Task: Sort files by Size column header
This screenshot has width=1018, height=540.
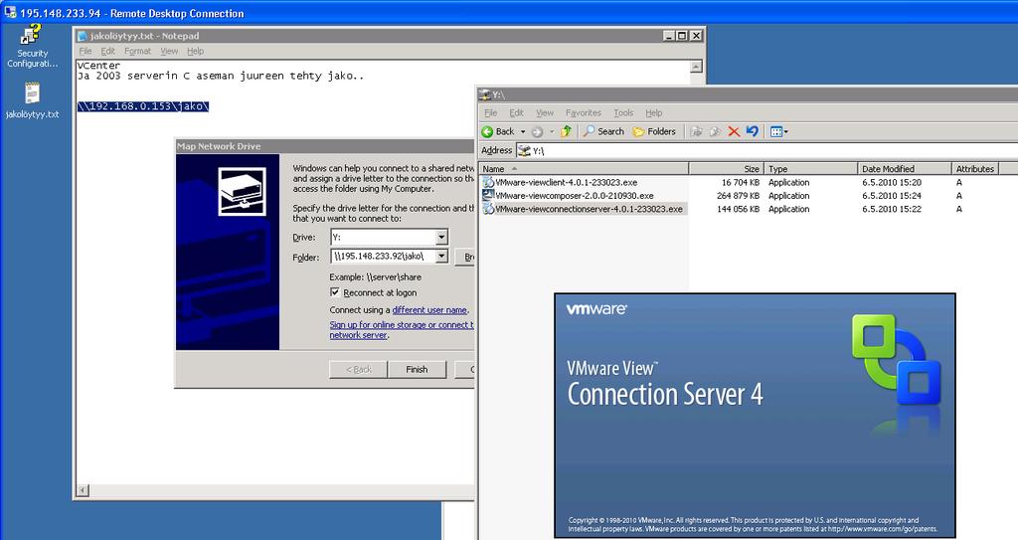Action: 726,168
